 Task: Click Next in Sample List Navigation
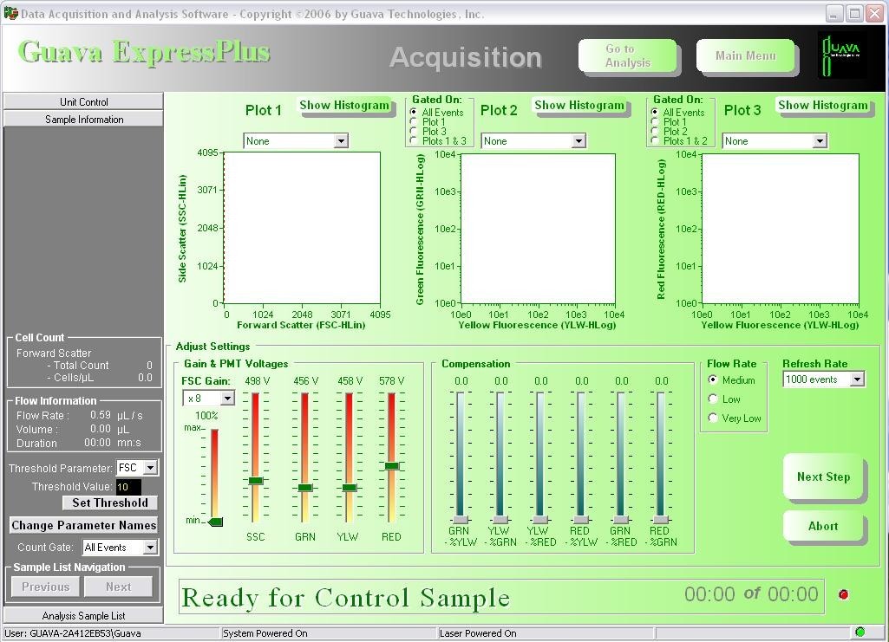119,587
